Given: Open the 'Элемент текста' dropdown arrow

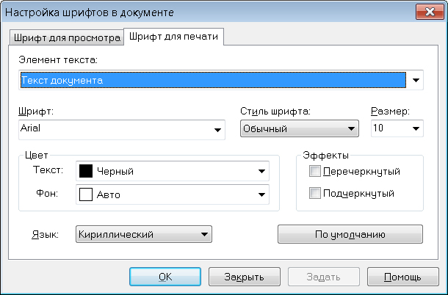Looking at the screenshot, I should click(416, 80).
